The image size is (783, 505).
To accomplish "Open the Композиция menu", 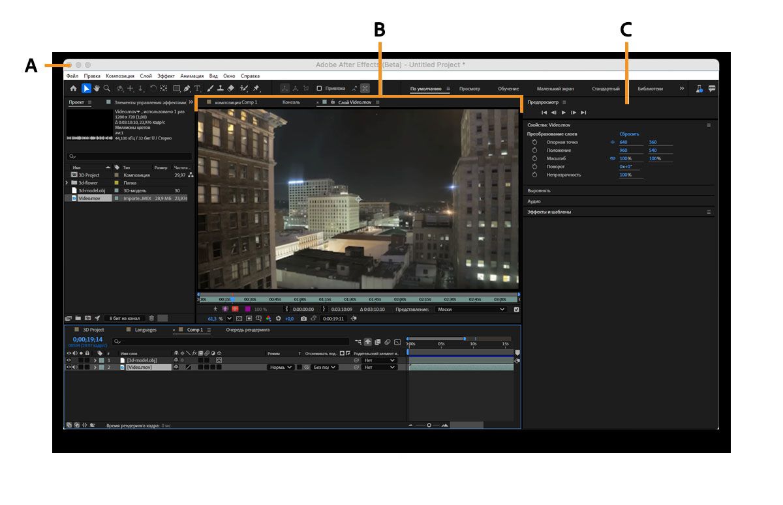I will pyautogui.click(x=120, y=76).
